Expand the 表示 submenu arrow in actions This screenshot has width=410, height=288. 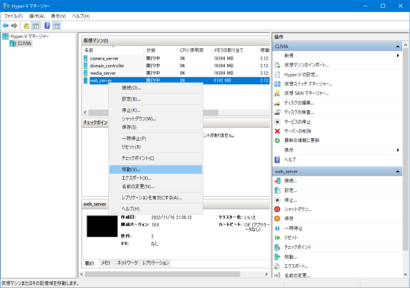pyautogui.click(x=398, y=150)
